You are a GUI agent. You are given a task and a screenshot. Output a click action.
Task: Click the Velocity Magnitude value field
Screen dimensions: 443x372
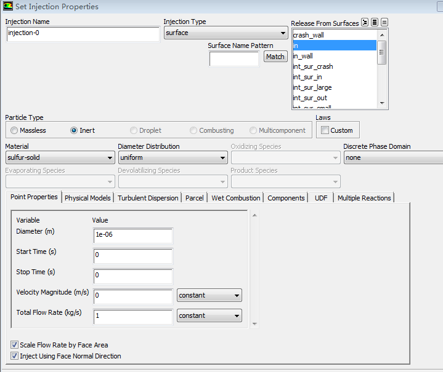133,297
